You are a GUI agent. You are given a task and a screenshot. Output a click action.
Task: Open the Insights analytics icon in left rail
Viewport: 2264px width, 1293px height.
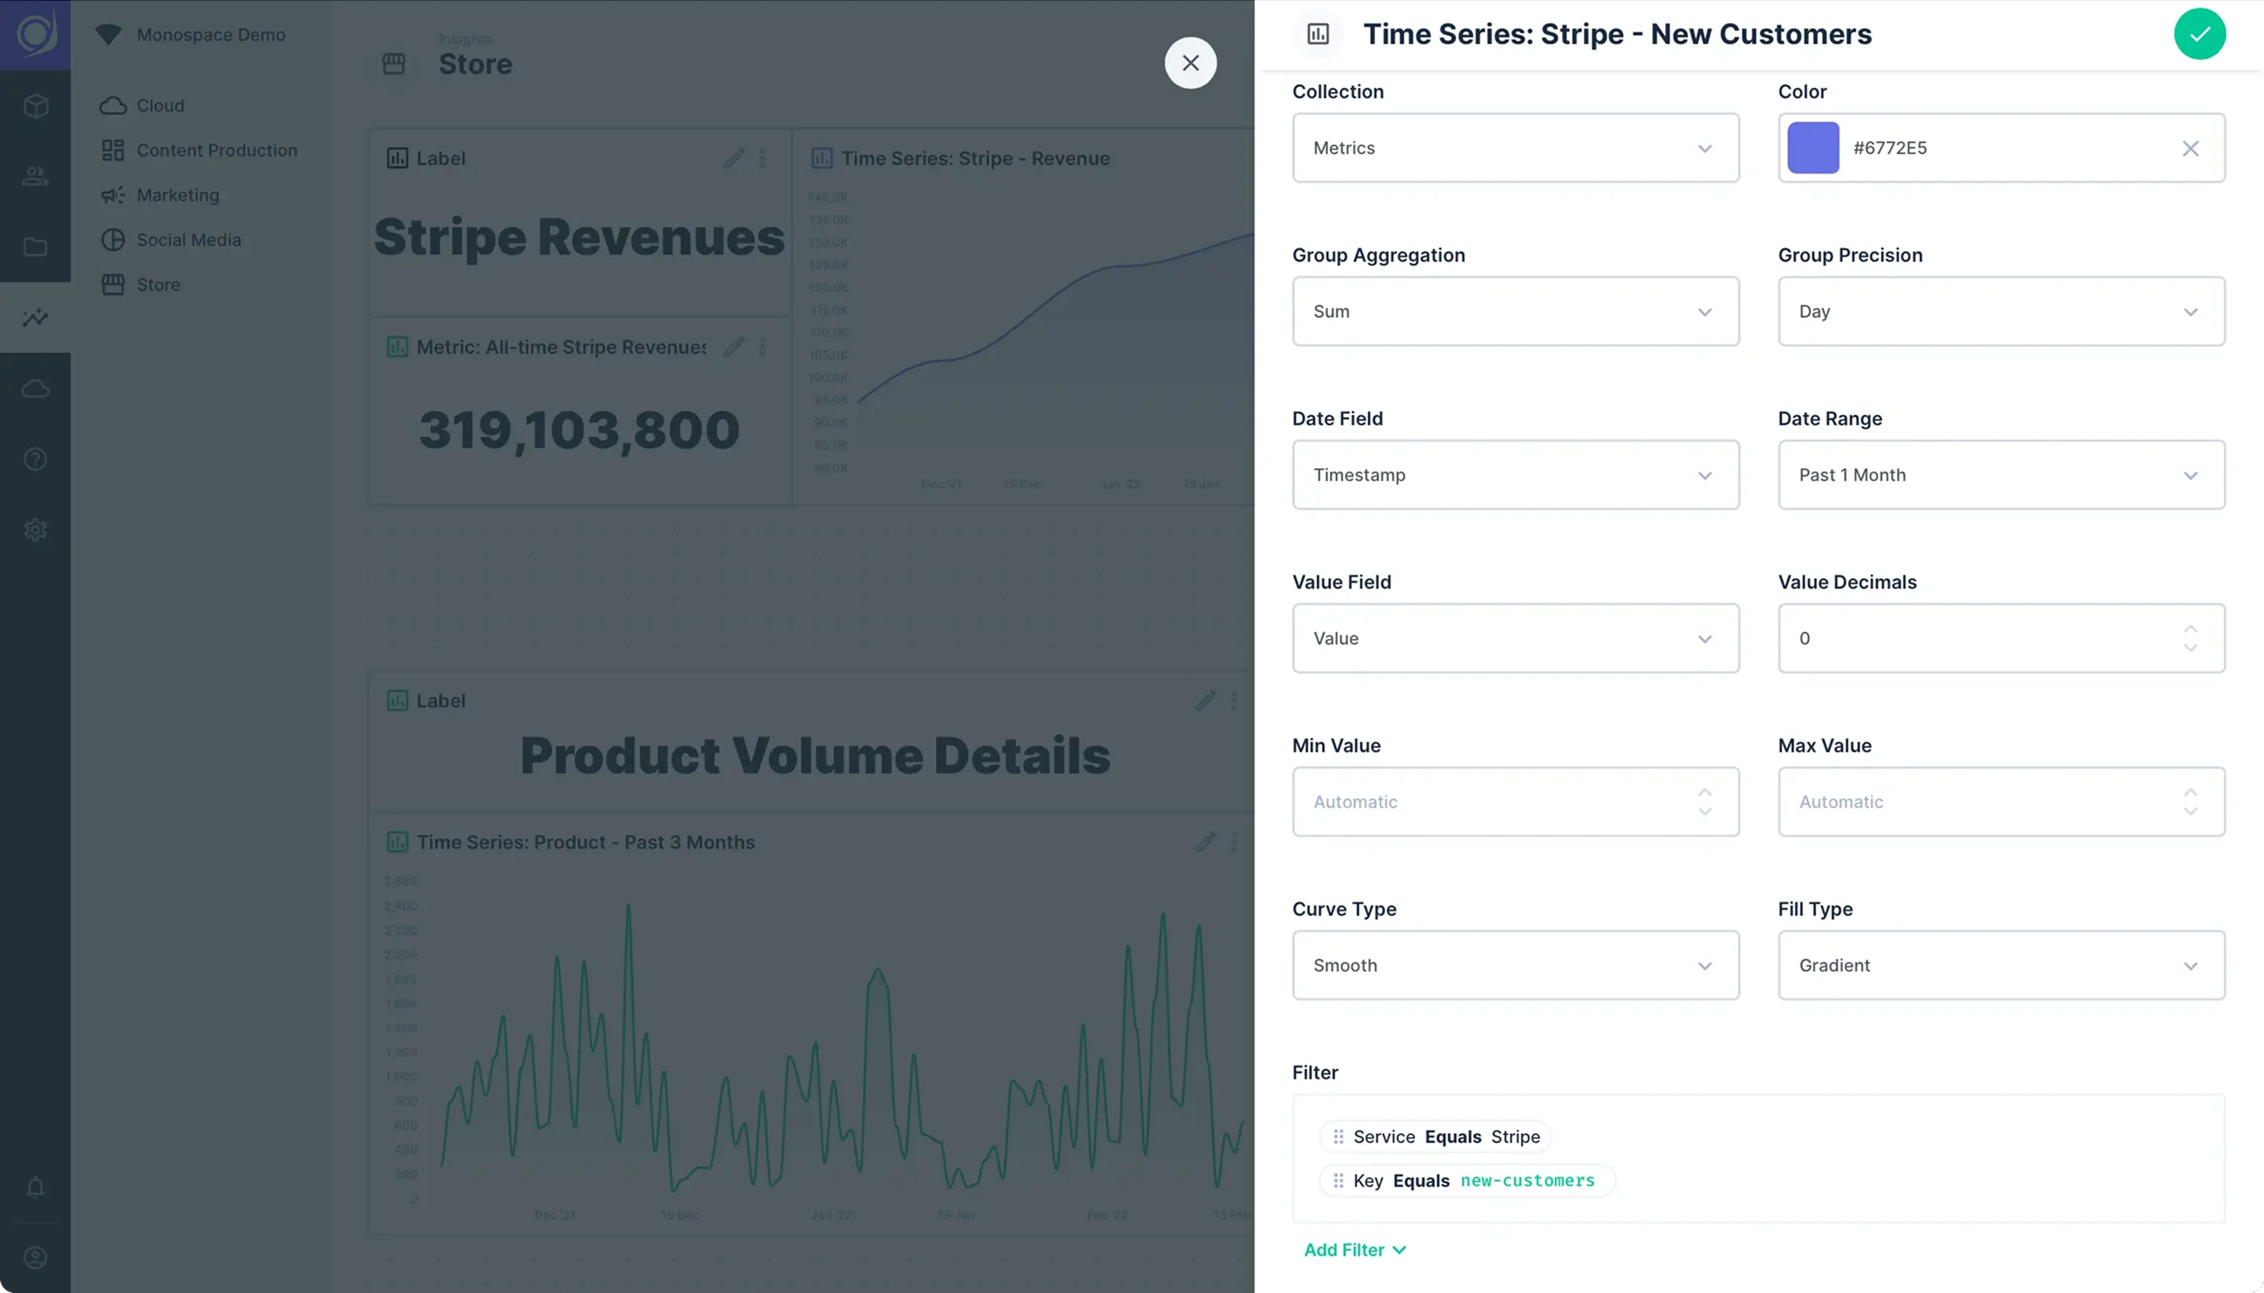(x=35, y=317)
